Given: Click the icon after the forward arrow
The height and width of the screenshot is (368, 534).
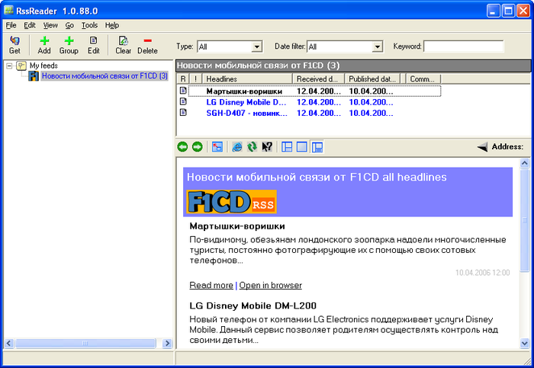Looking at the screenshot, I should pos(217,147).
